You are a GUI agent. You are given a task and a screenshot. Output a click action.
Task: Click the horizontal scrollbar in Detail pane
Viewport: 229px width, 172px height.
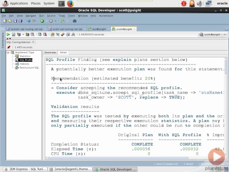[118, 158]
